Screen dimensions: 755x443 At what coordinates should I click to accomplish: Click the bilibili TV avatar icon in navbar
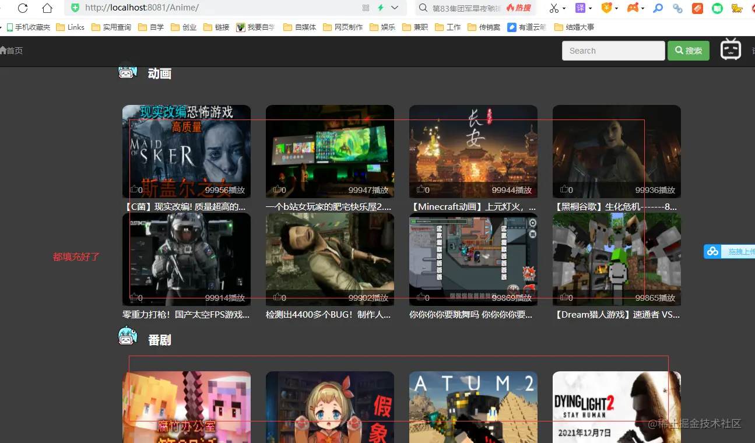point(731,50)
